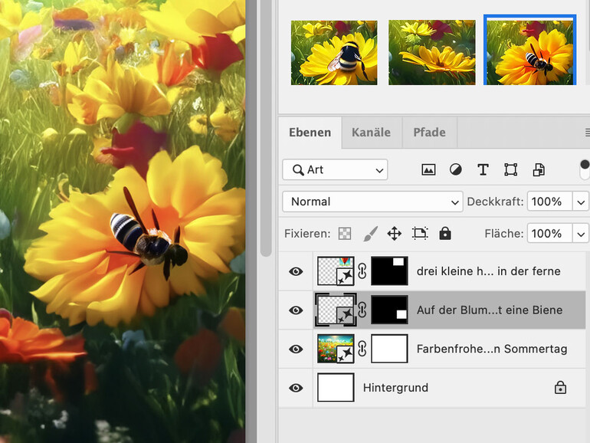Toggle visibility of 'Auf der Blum...t eine Biene' layer
This screenshot has width=590, height=443.
pos(296,310)
